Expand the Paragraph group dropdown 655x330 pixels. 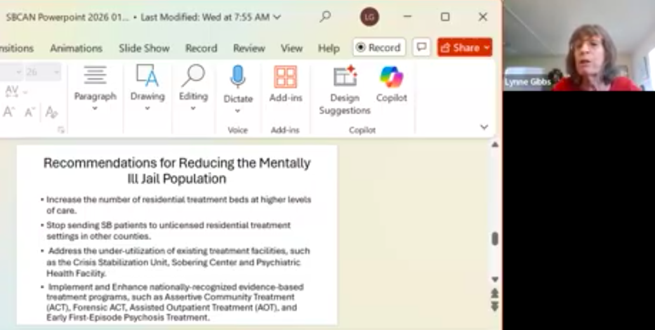coord(95,109)
